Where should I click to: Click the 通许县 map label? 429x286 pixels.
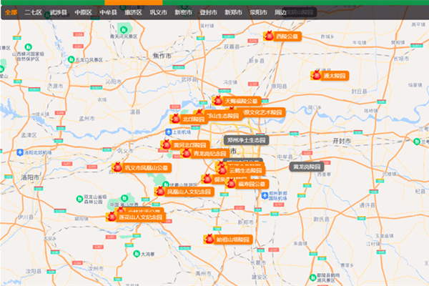pyautogui.click(x=368, y=205)
